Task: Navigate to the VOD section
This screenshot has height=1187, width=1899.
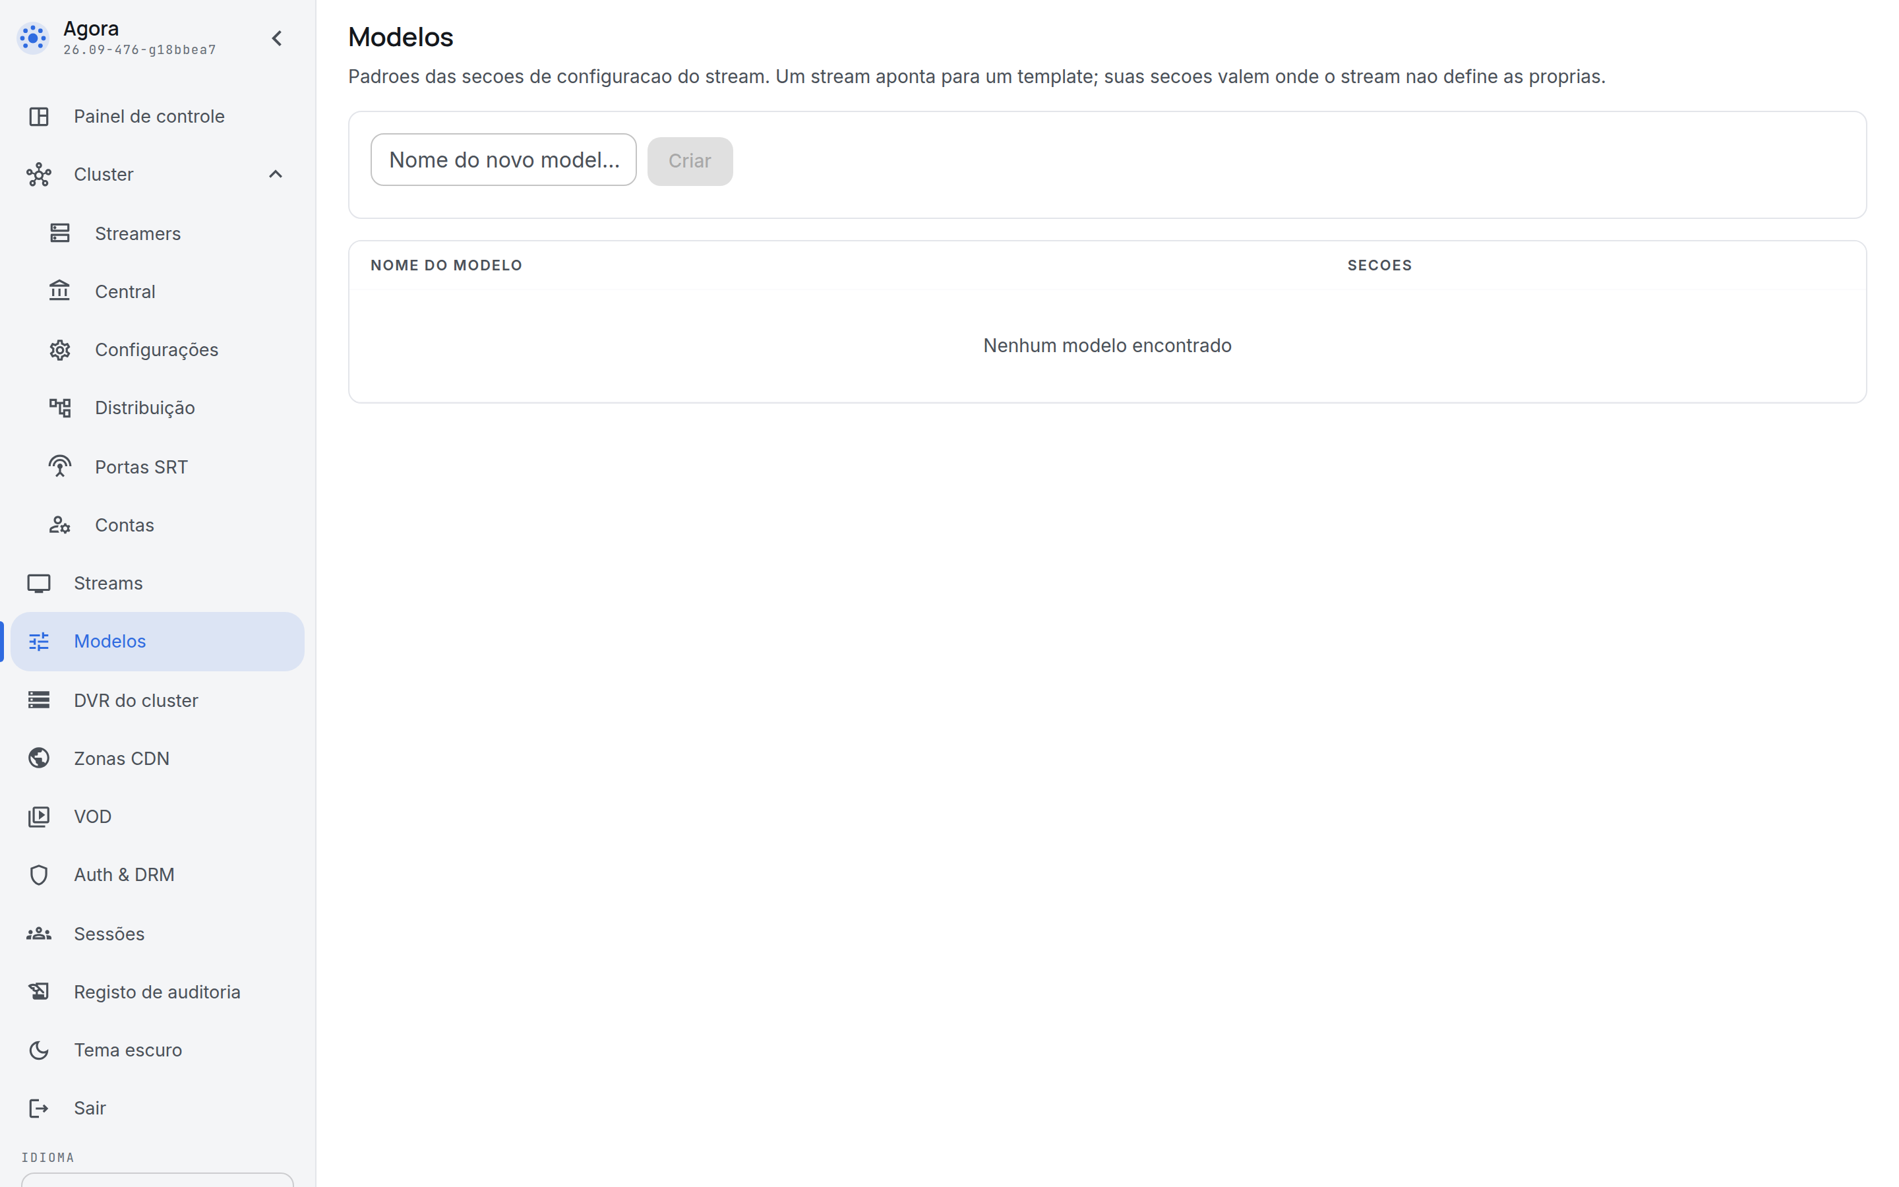Action: click(157, 816)
